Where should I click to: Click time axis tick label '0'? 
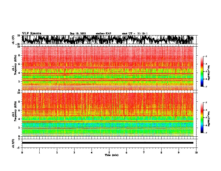pyautogui.click(x=22, y=153)
